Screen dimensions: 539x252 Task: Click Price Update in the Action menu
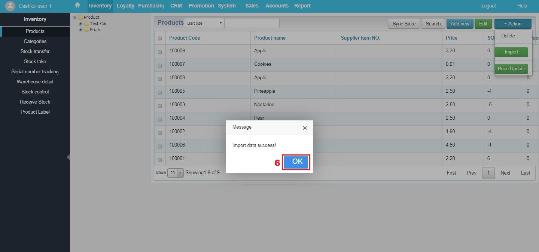click(x=511, y=69)
